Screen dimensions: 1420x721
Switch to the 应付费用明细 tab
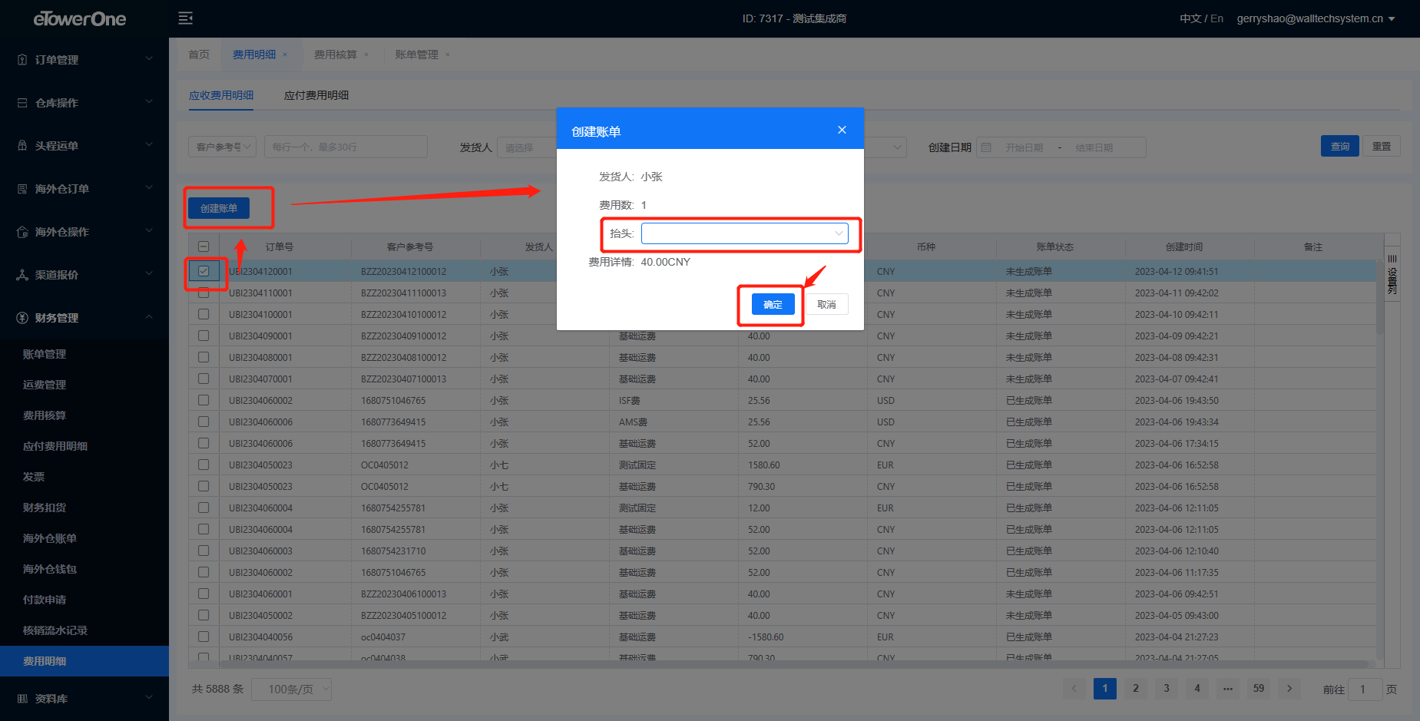coord(316,95)
